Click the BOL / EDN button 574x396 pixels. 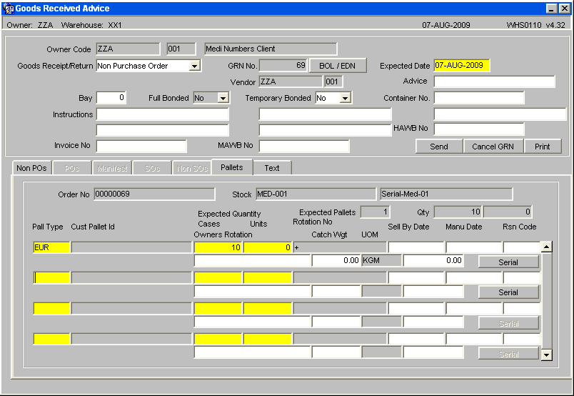click(338, 66)
